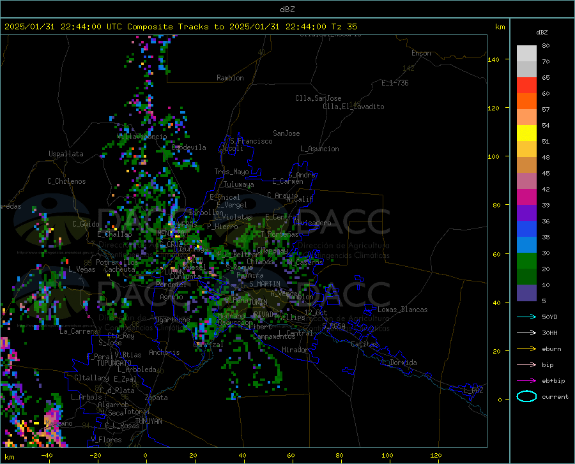Select the light orange 54–57 dBZ band
The height and width of the screenshot is (464, 575).
tap(526, 117)
